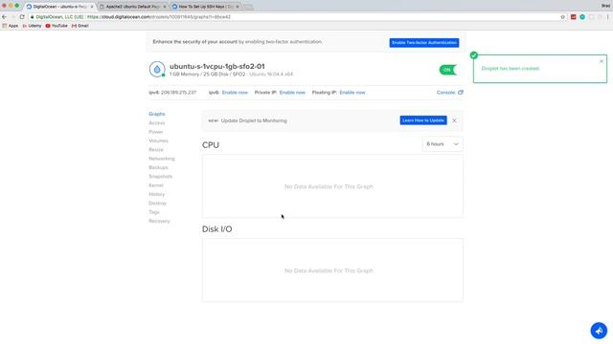Click Enable now next to Floating IP
The image size is (613, 344).
[352, 93]
